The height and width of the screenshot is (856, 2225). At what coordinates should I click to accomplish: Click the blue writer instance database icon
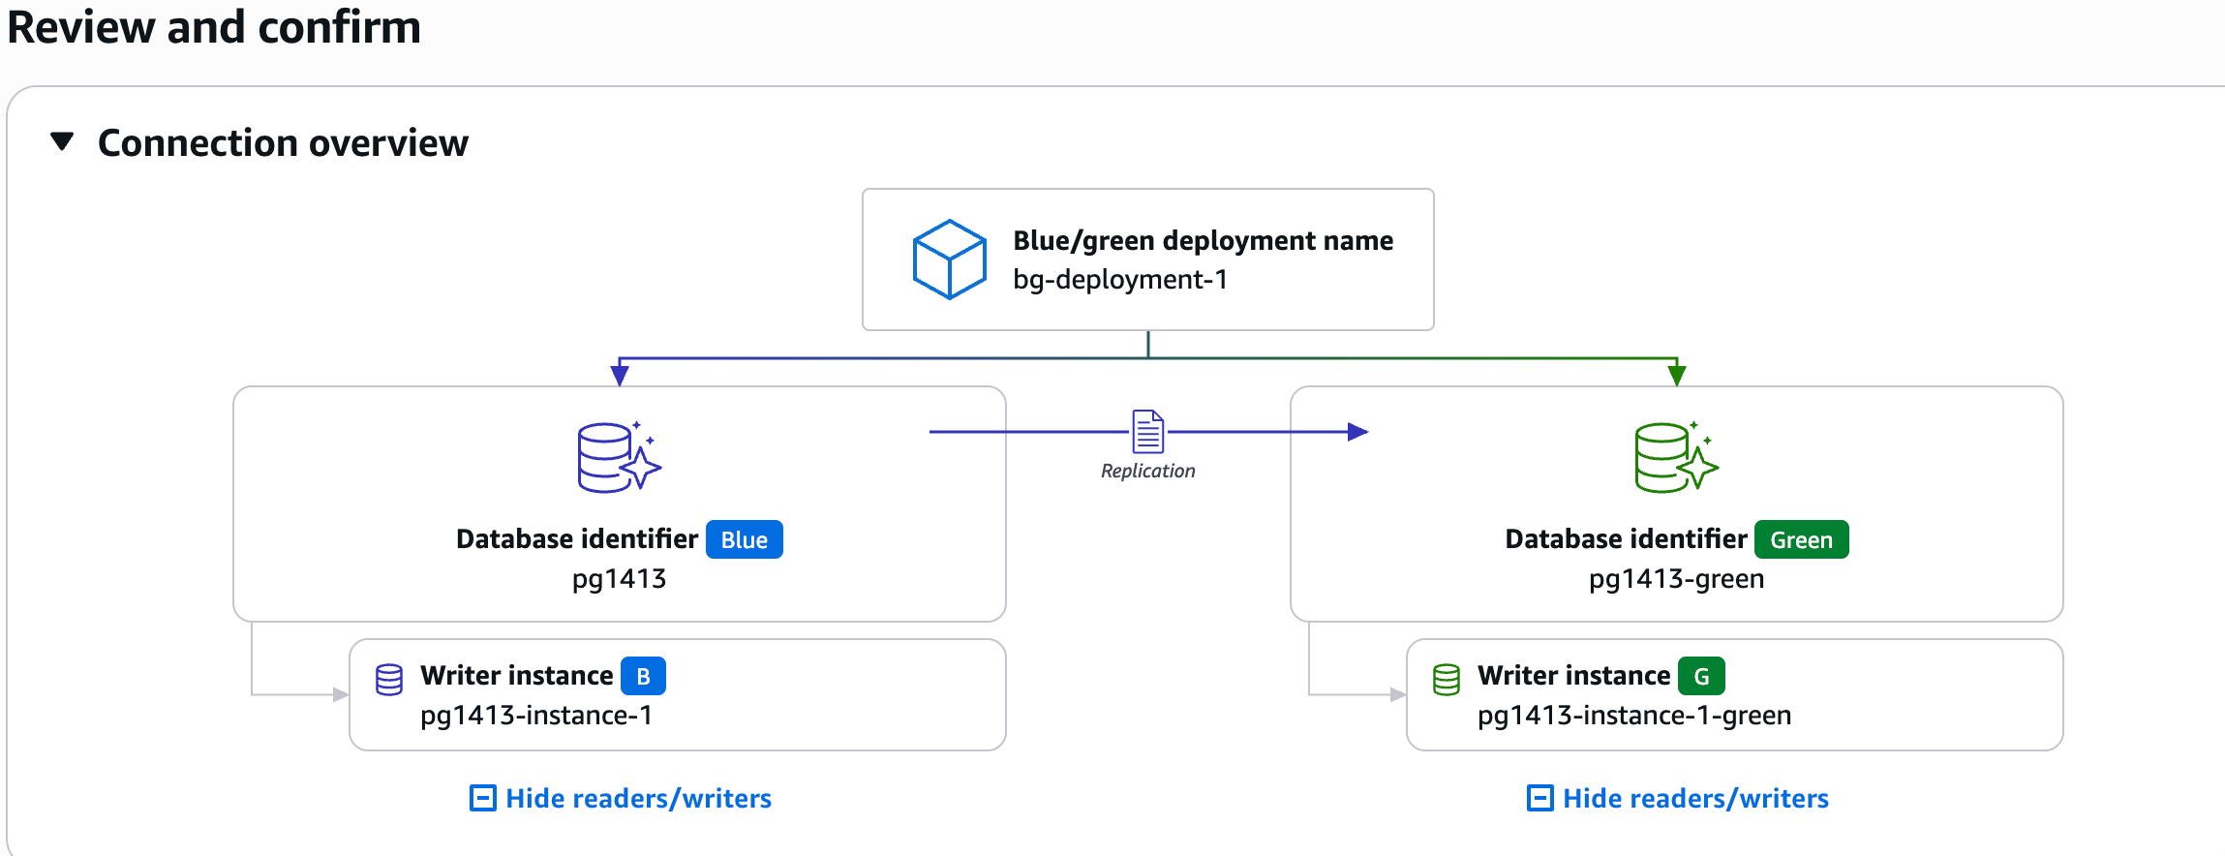point(389,680)
